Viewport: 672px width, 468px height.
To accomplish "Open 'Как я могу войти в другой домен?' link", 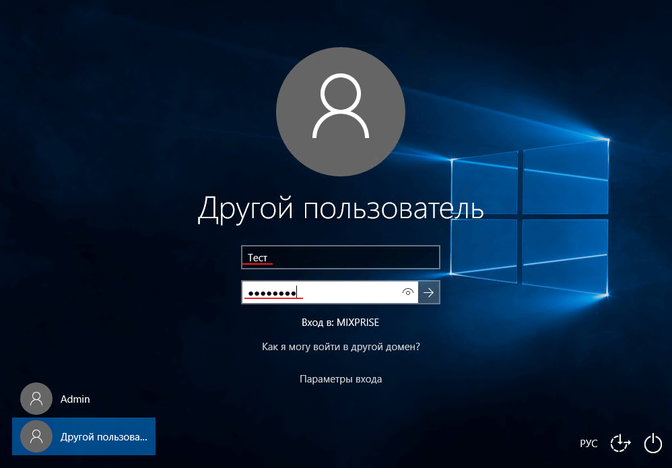I will coord(341,347).
